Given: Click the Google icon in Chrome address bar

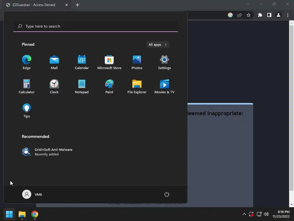Looking at the screenshot, I should pos(230,15).
